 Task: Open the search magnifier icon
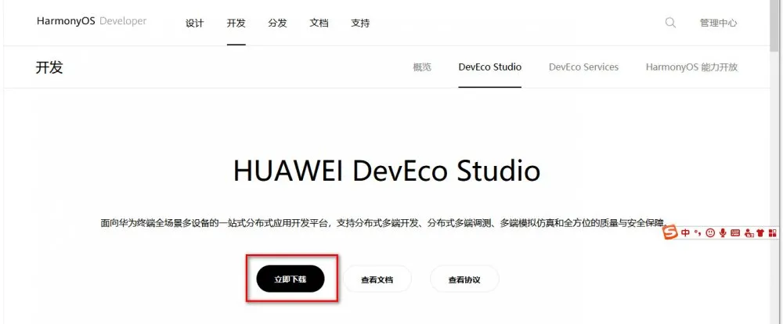[x=670, y=23]
